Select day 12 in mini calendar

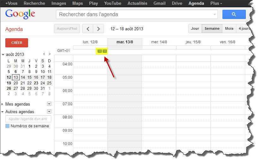point(9,77)
